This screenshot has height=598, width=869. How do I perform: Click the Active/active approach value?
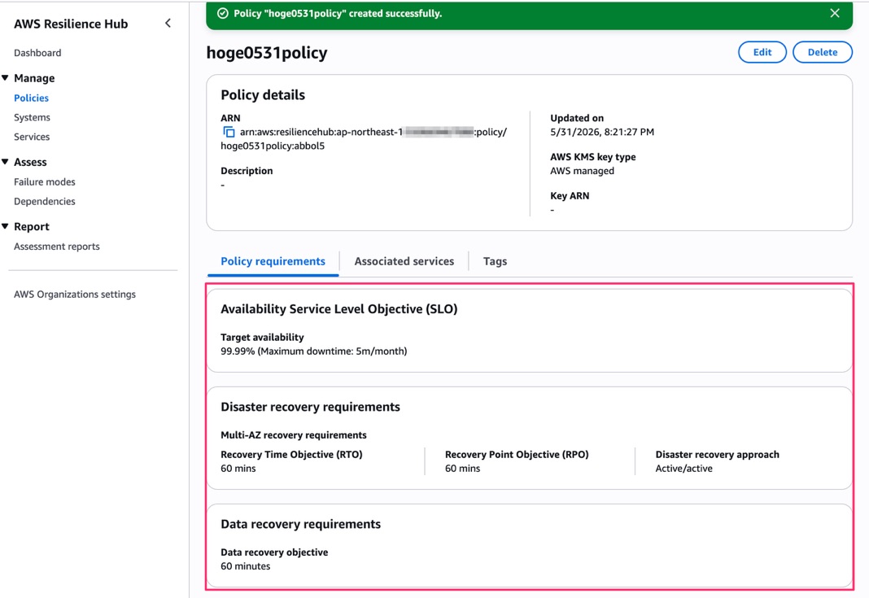tap(684, 469)
